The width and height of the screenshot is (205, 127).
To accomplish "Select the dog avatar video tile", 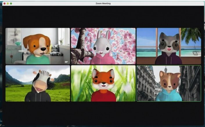I will [x=37, y=46].
